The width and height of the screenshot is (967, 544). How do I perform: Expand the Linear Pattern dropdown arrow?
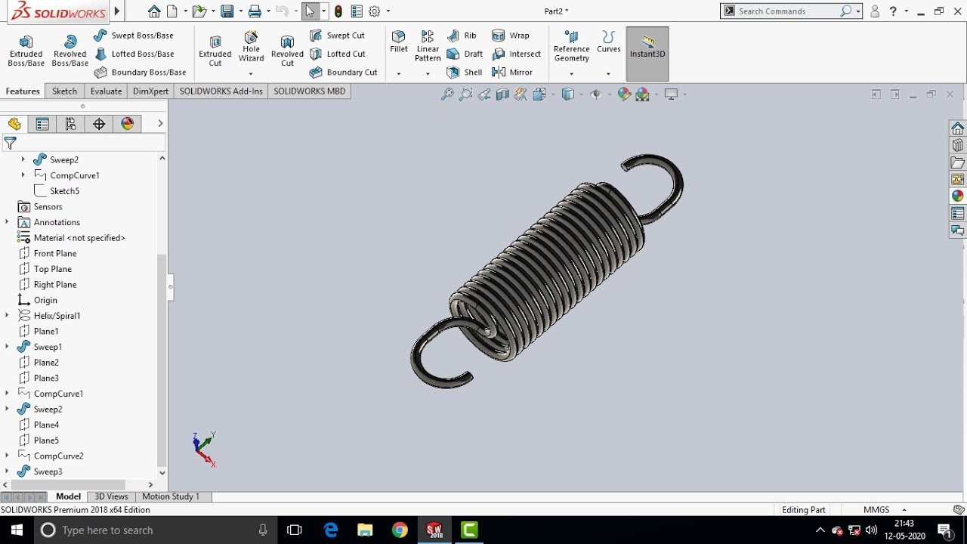[428, 74]
